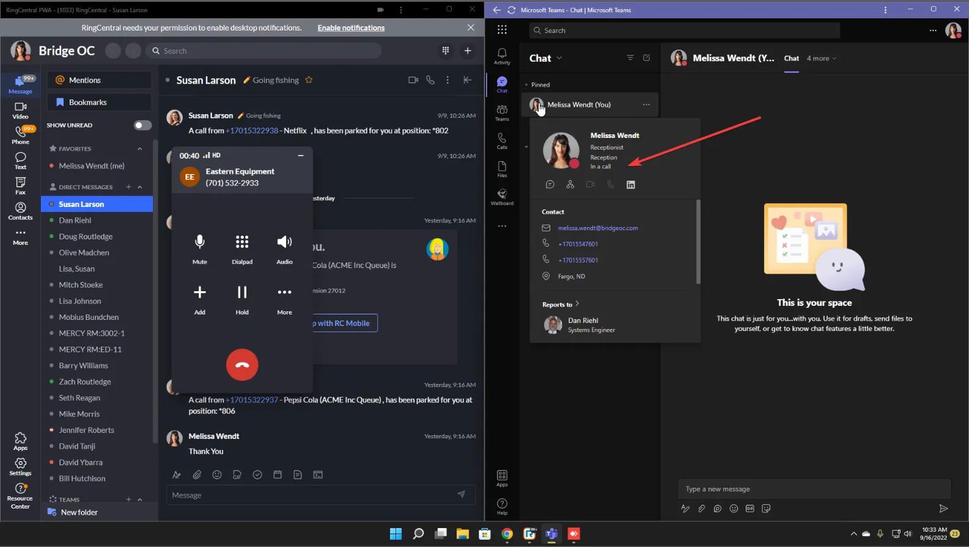Open the '4 more' tabs dropdown
Viewport: 969px width, 547px height.
point(821,59)
